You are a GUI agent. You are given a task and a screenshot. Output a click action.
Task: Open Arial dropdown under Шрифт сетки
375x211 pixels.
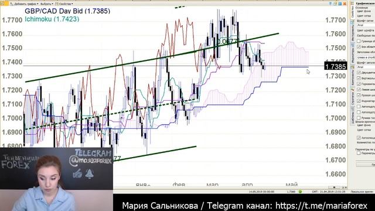coord(366,25)
